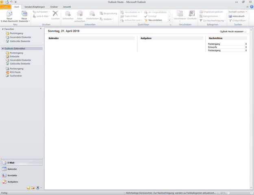Open the Neue Elemente menu
The width and height of the screenshot is (254, 195).
(x=24, y=16)
